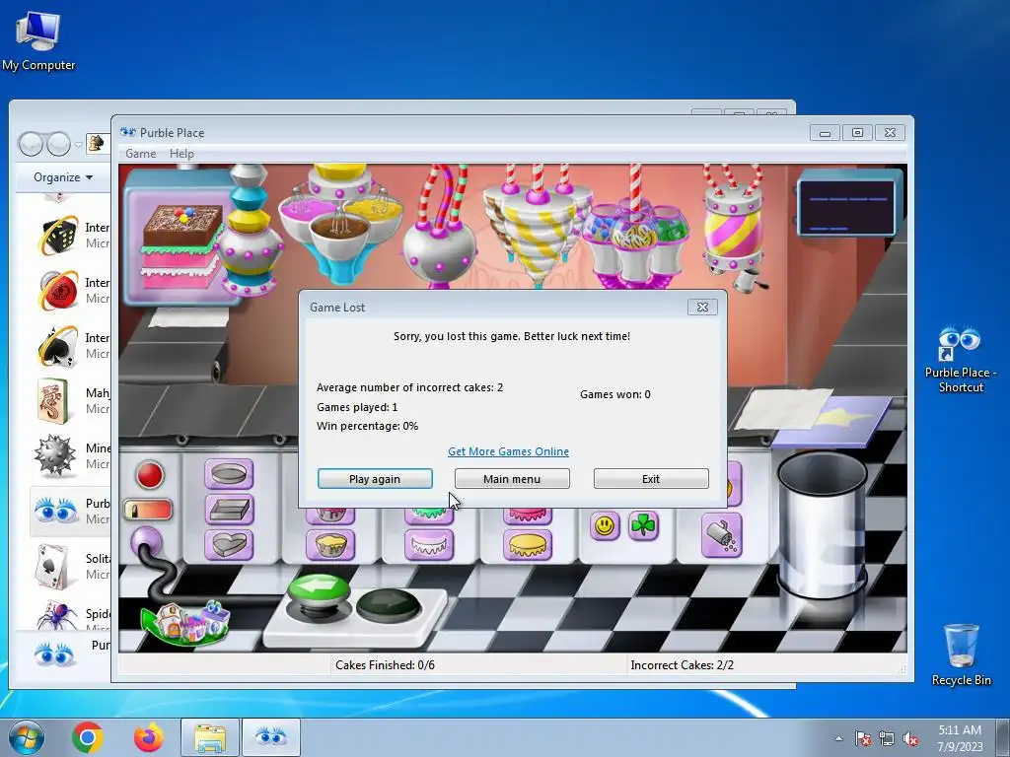Click the Games won: 0 text
The height and width of the screenshot is (757, 1010).
pos(615,394)
